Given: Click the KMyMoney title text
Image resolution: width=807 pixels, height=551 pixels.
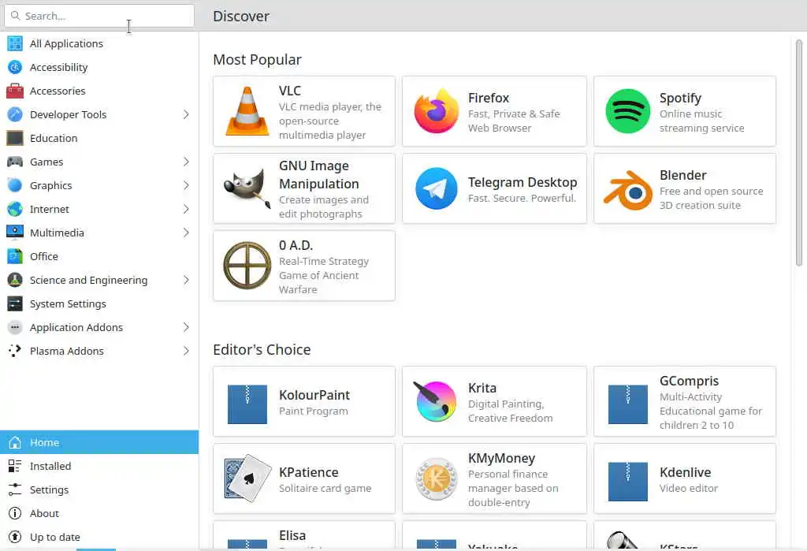Looking at the screenshot, I should pos(502,458).
